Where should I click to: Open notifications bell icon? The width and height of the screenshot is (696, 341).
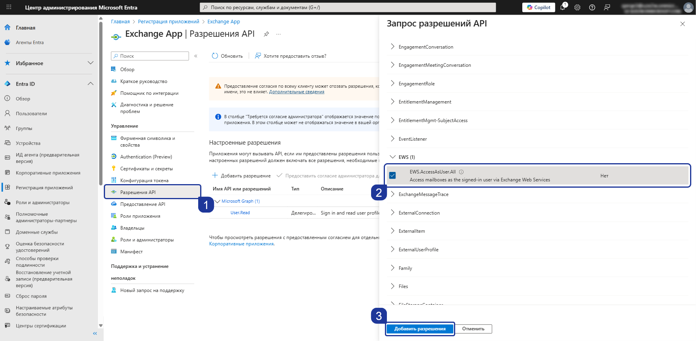[563, 7]
